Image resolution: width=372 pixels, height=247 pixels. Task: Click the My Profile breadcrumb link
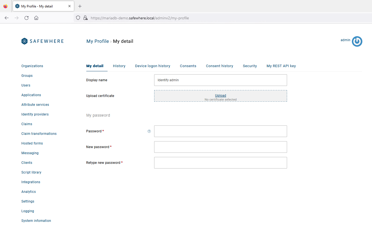click(98, 41)
